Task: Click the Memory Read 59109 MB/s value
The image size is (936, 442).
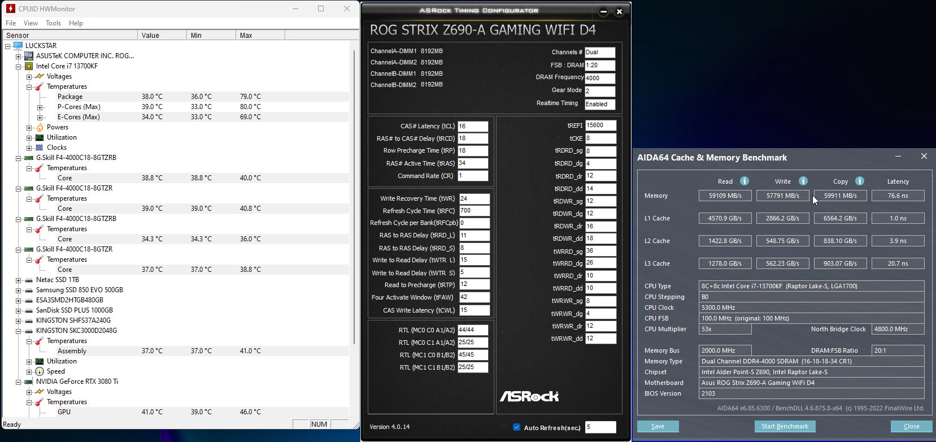Action: (725, 196)
